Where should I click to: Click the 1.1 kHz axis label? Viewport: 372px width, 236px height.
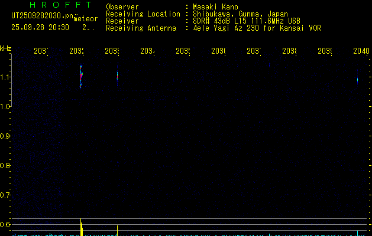point(5,77)
